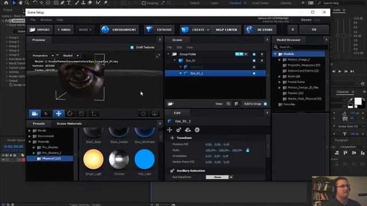This screenshot has height=206, width=367.
Task: Select the camera tool in the Preview toolbar
Action: tap(34, 114)
